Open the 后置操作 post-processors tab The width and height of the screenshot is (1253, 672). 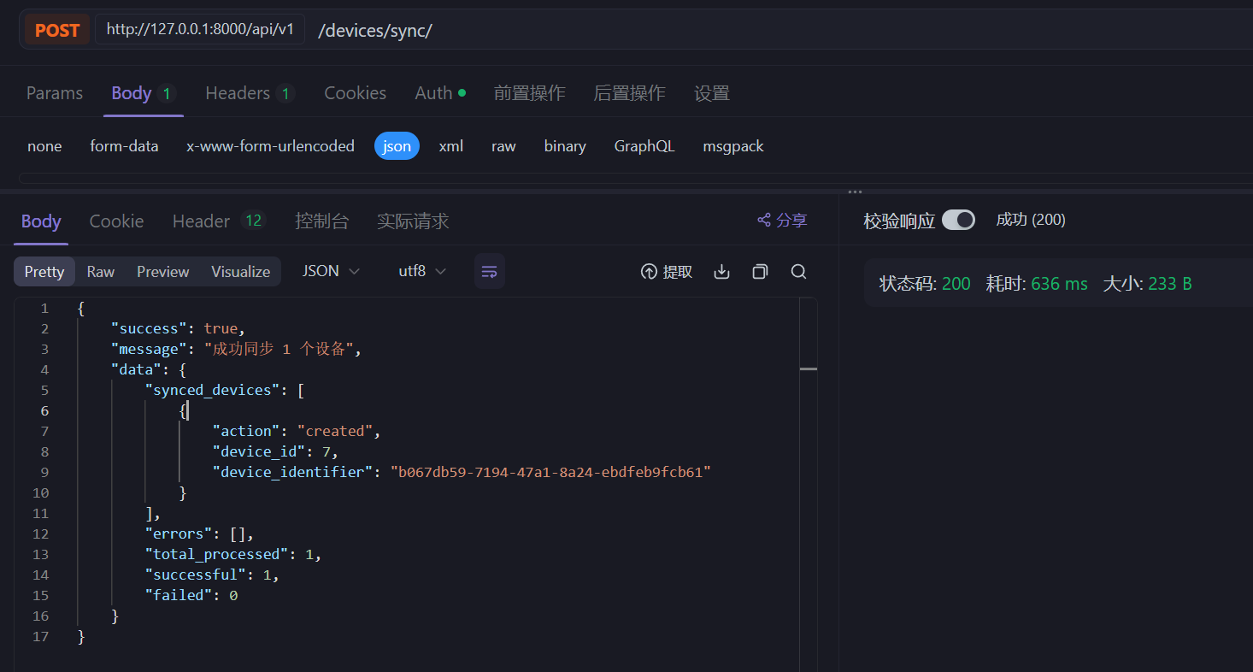click(629, 93)
